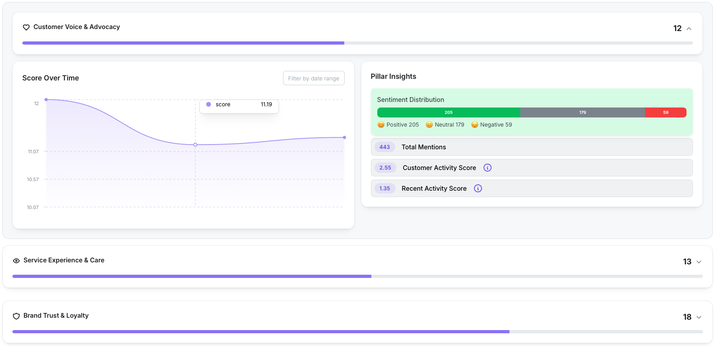714x346 pixels.
Task: Open the Filter by date range field
Action: [x=314, y=78]
